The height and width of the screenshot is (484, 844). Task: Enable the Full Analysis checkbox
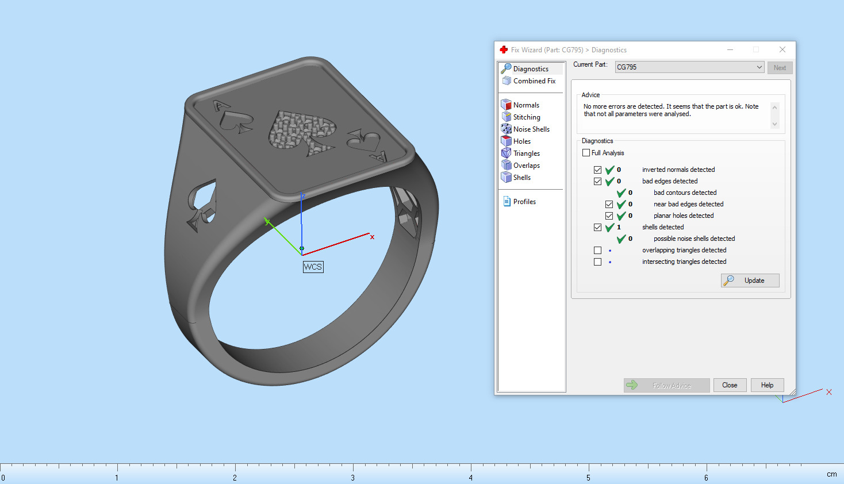586,153
